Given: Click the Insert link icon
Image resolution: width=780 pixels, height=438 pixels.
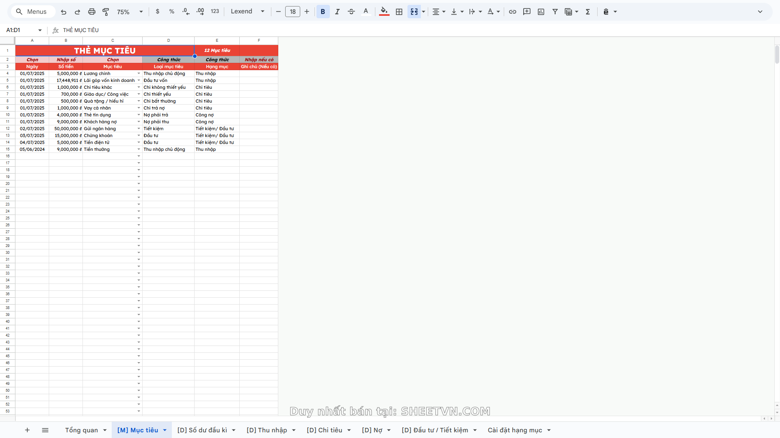Looking at the screenshot, I should tap(513, 12).
